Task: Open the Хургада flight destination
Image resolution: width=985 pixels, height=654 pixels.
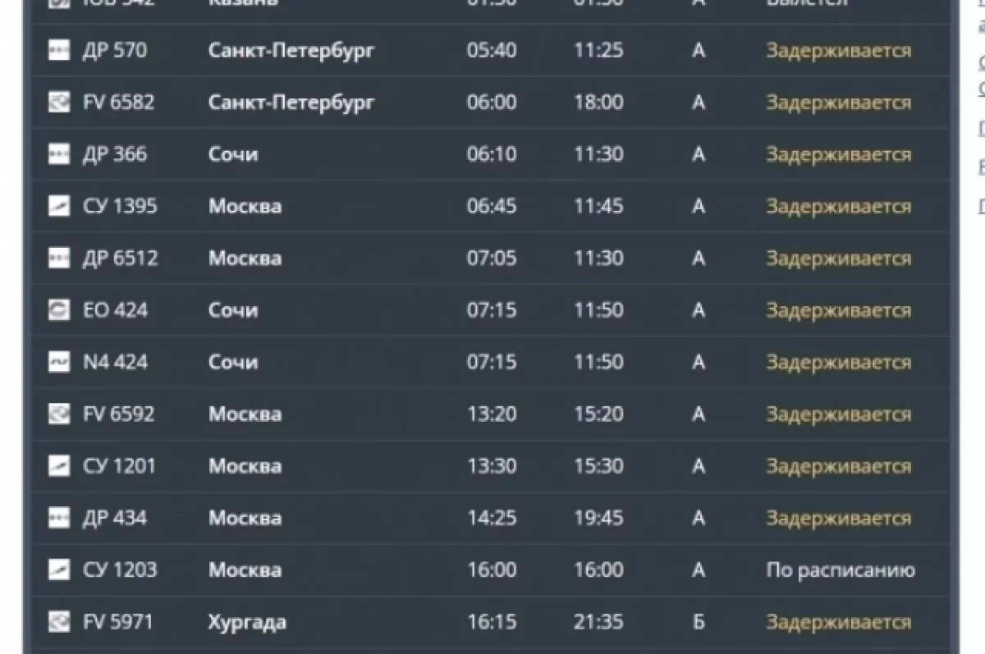Action: pyautogui.click(x=247, y=622)
